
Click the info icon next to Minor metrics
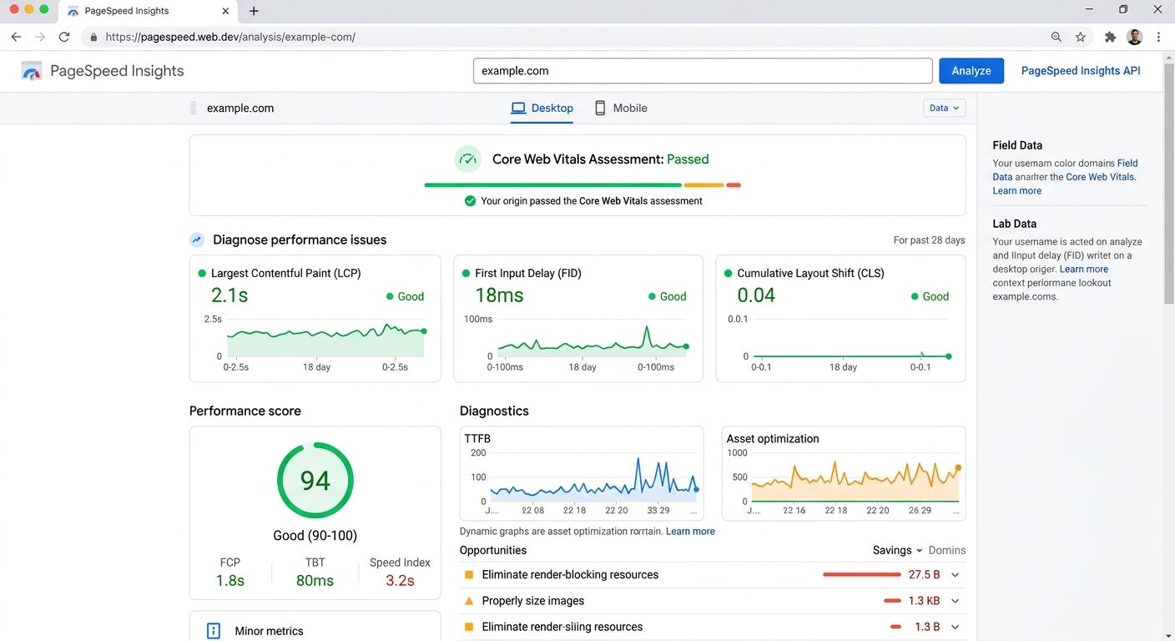[x=213, y=631]
